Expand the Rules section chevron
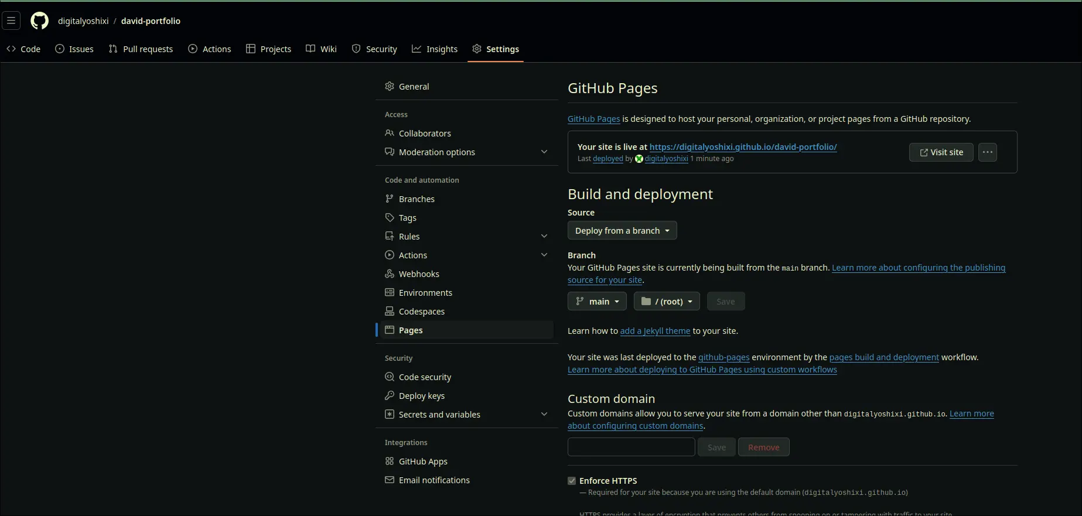This screenshot has width=1082, height=516. pos(544,237)
